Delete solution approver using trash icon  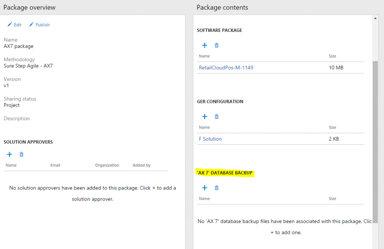coord(21,154)
